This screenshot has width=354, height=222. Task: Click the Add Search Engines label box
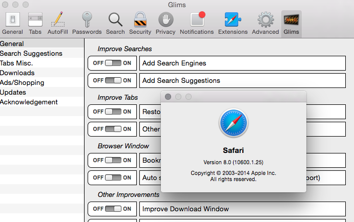point(242,63)
